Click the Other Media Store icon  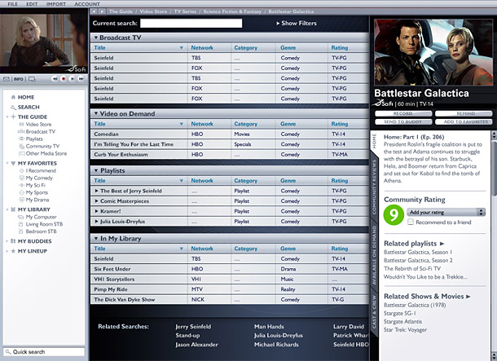pyautogui.click(x=21, y=153)
